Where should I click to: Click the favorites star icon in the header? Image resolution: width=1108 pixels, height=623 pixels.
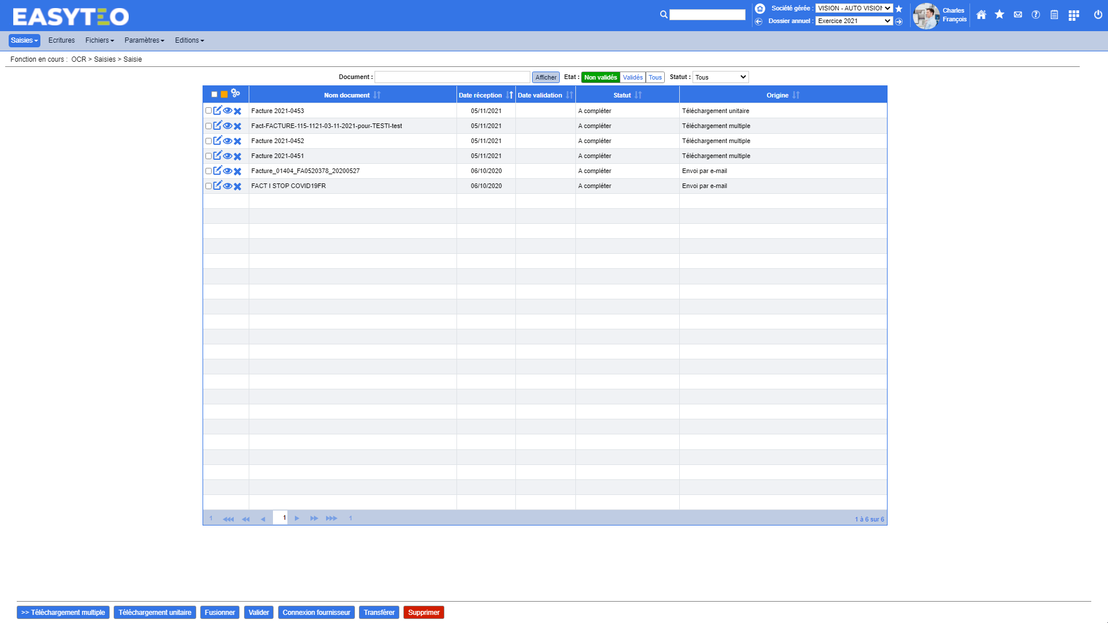pos(999,14)
